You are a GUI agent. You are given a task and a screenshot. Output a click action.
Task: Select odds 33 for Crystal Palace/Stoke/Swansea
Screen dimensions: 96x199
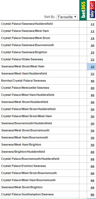point(92,60)
